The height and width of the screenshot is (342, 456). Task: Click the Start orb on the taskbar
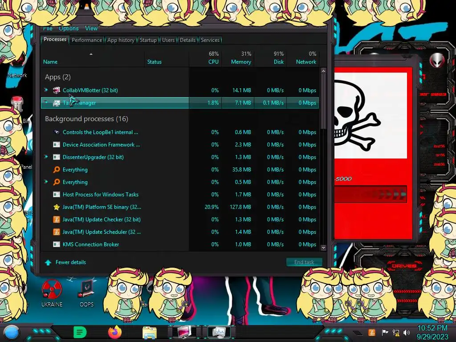(12, 333)
